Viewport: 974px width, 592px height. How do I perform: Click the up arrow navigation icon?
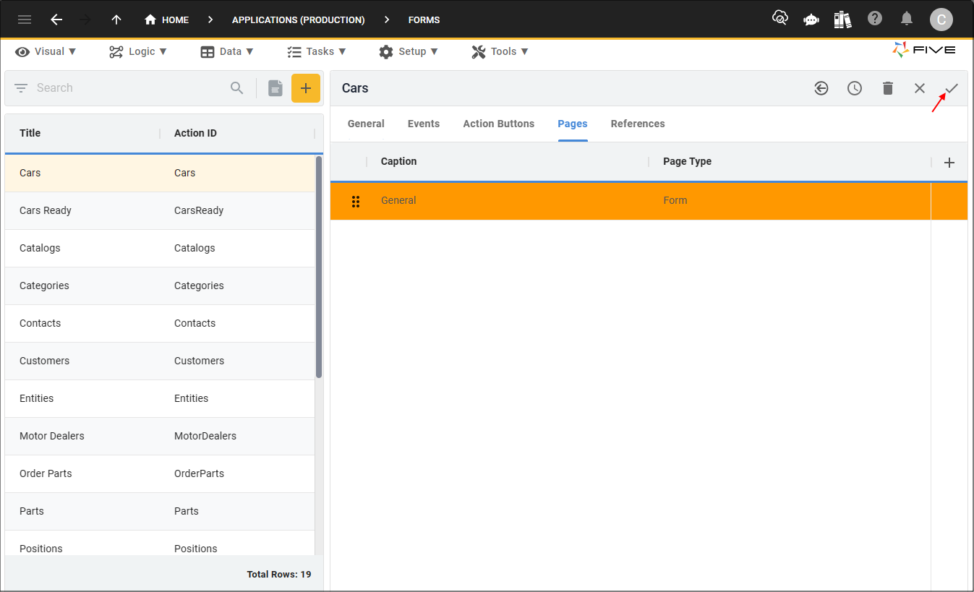[116, 20]
